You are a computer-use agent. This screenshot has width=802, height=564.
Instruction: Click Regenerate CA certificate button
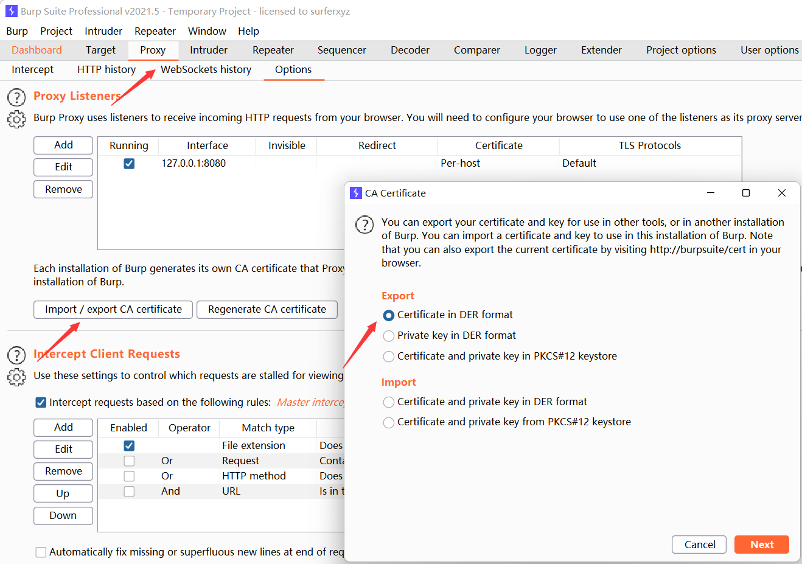(x=267, y=310)
